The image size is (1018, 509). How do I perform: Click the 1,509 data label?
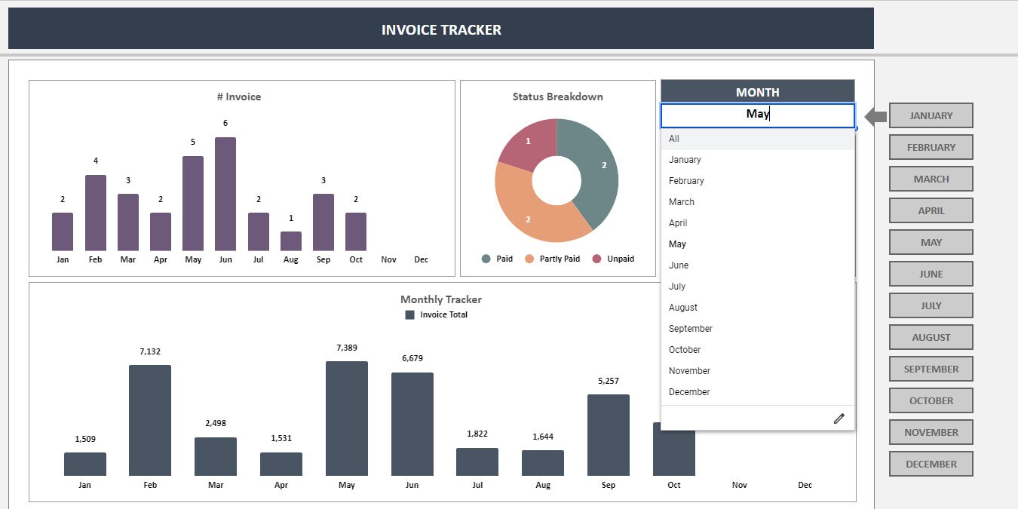(x=85, y=439)
